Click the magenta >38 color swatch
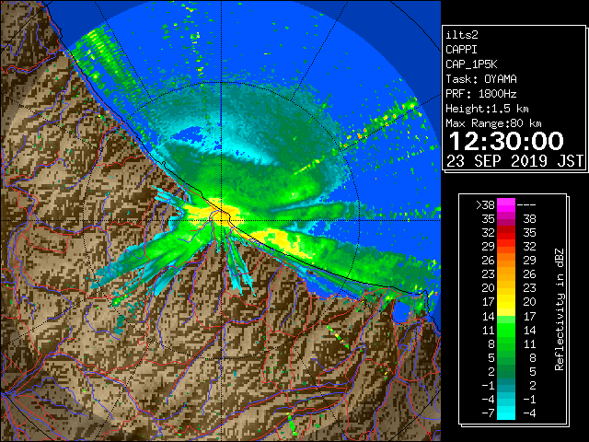This screenshot has height=442, width=589. coord(506,204)
